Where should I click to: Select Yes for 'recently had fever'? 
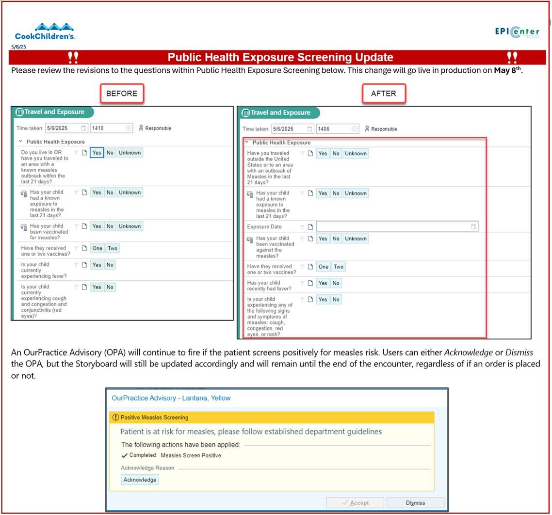point(323,283)
